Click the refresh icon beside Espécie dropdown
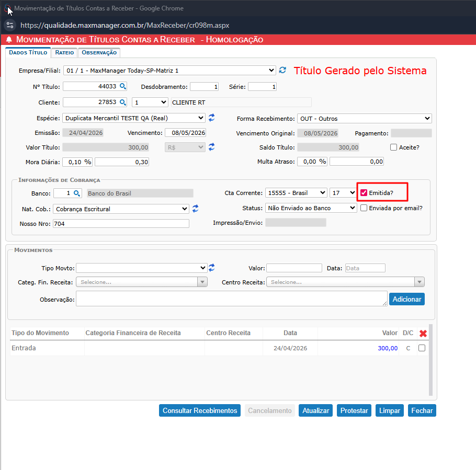Screen dimensions: 476x470 [212, 118]
